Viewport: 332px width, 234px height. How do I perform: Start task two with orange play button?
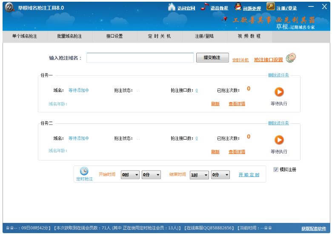pyautogui.click(x=279, y=139)
